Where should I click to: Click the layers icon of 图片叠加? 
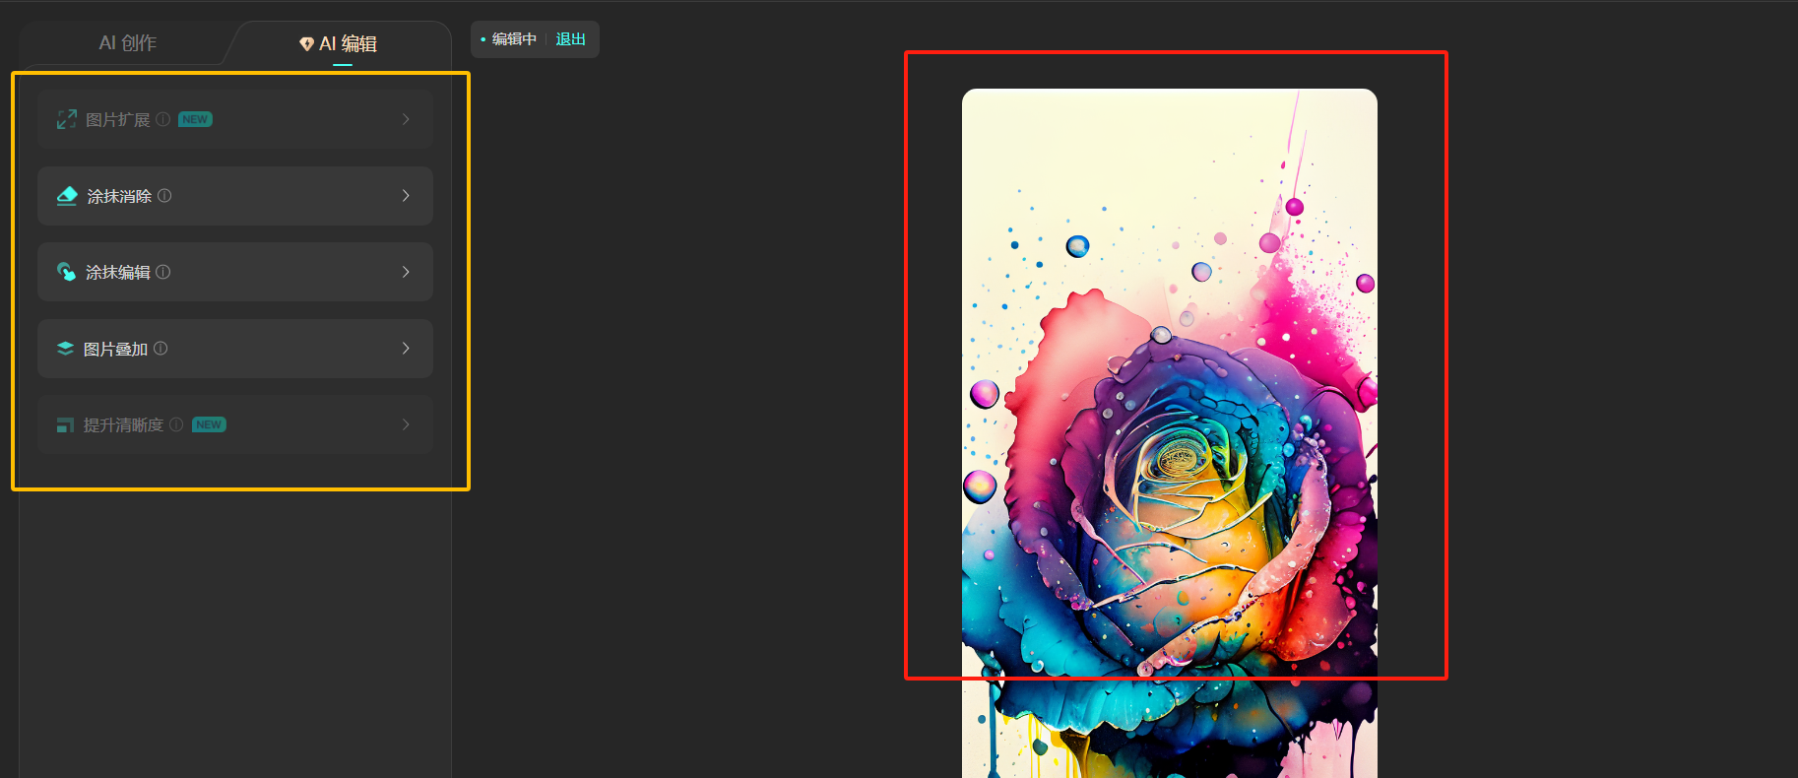click(65, 349)
